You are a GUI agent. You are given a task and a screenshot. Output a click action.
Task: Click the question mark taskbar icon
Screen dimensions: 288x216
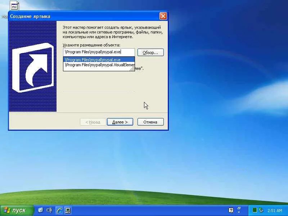tap(231, 210)
